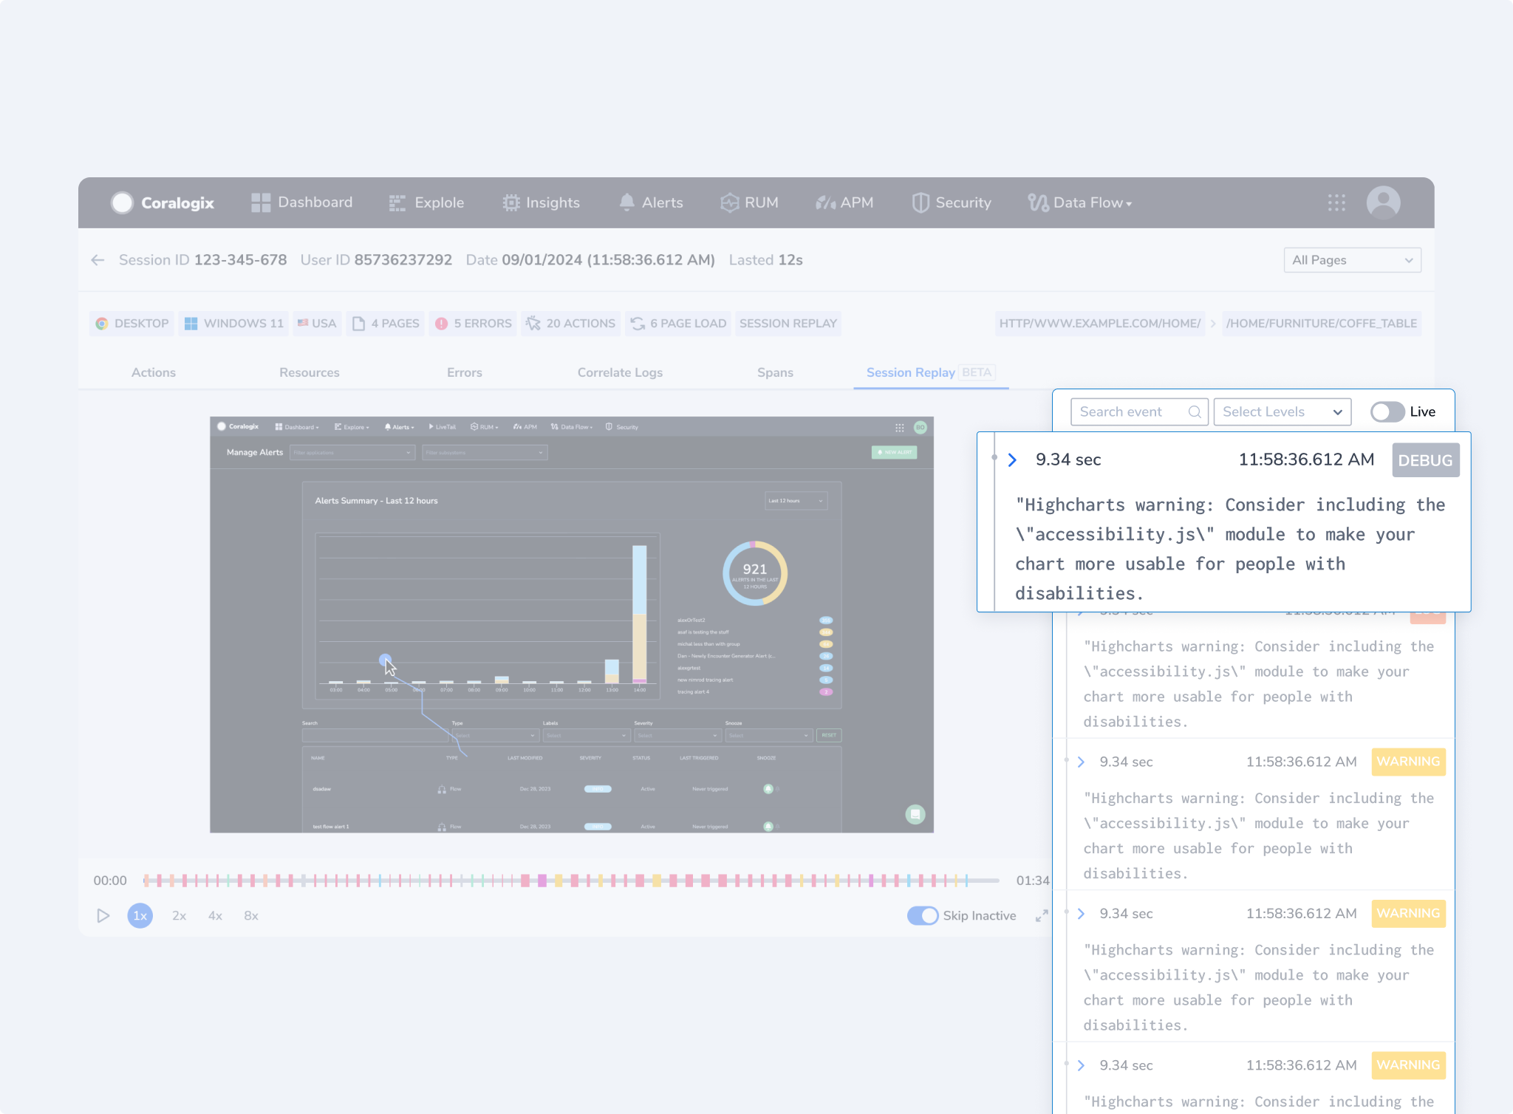Click the Dashboard nav item
Image resolution: width=1513 pixels, height=1114 pixels.
tap(303, 202)
